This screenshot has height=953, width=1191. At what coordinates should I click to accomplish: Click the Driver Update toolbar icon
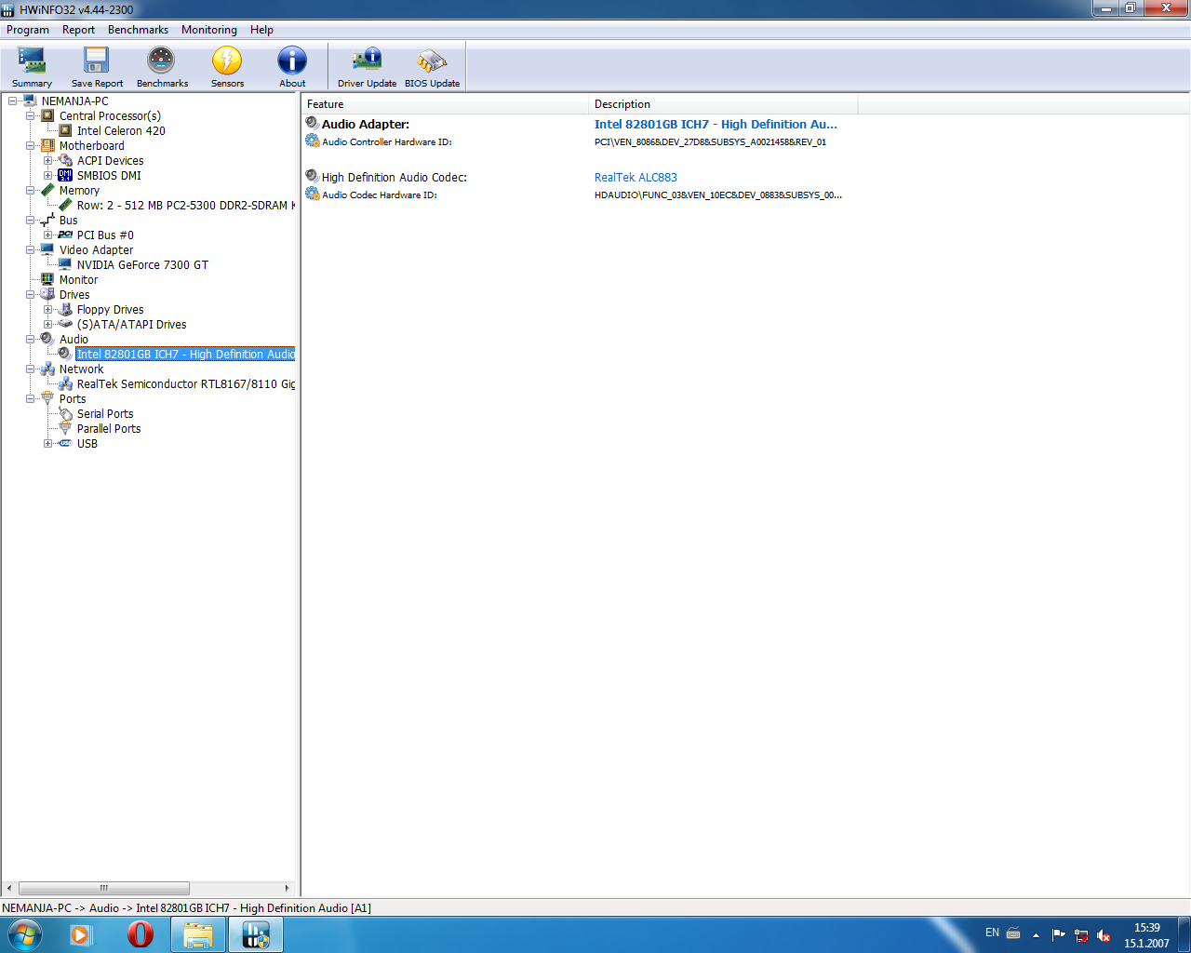[367, 67]
